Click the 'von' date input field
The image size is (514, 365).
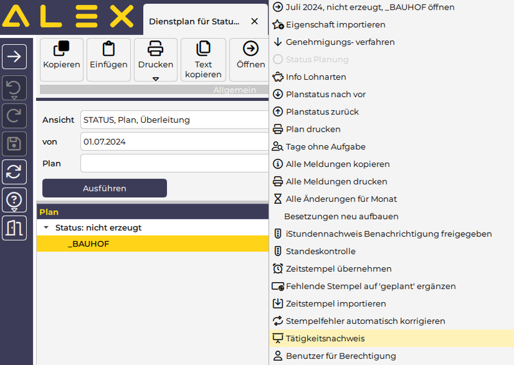coord(173,141)
